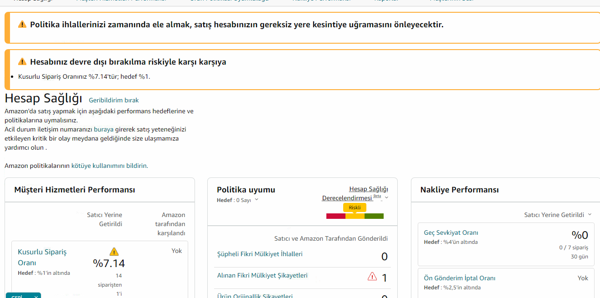
Task: Open Ürün Orijinallik Şikayetleri link
Action: (x=255, y=296)
